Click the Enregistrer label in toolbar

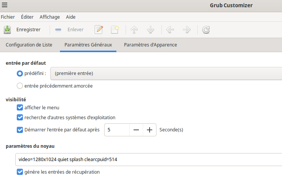tap(28, 30)
